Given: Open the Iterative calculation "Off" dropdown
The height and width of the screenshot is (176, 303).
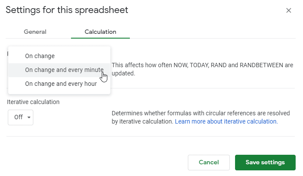Looking at the screenshot, I should 20,117.
